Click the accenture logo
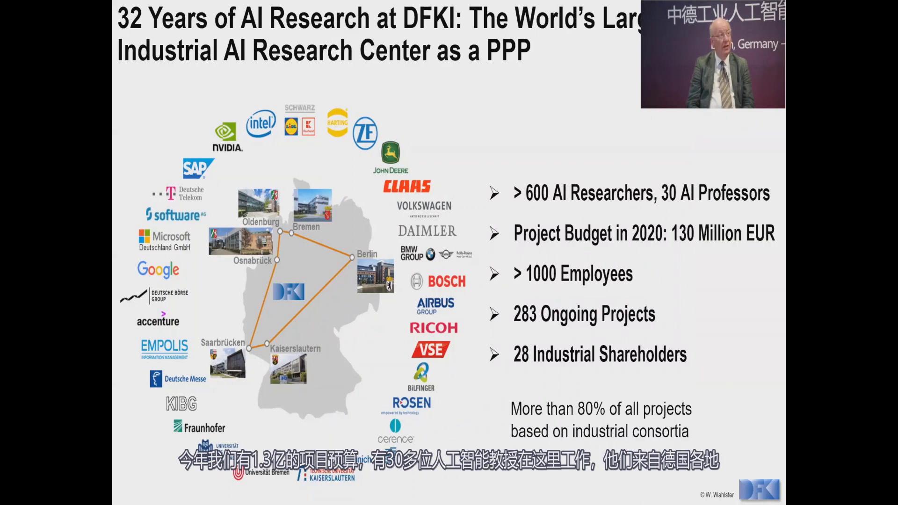Image resolution: width=898 pixels, height=505 pixels. 158,319
